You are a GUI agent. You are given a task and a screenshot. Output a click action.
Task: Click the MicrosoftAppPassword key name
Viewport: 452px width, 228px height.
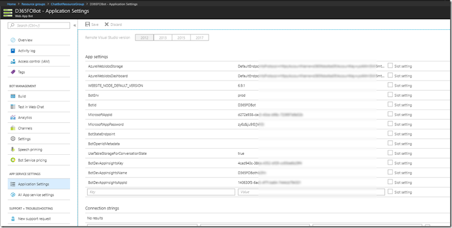tap(106, 124)
